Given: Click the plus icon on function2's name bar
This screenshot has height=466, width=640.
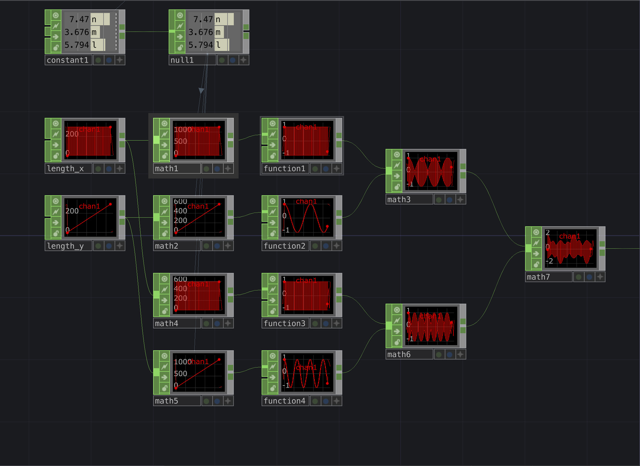Looking at the screenshot, I should click(337, 246).
